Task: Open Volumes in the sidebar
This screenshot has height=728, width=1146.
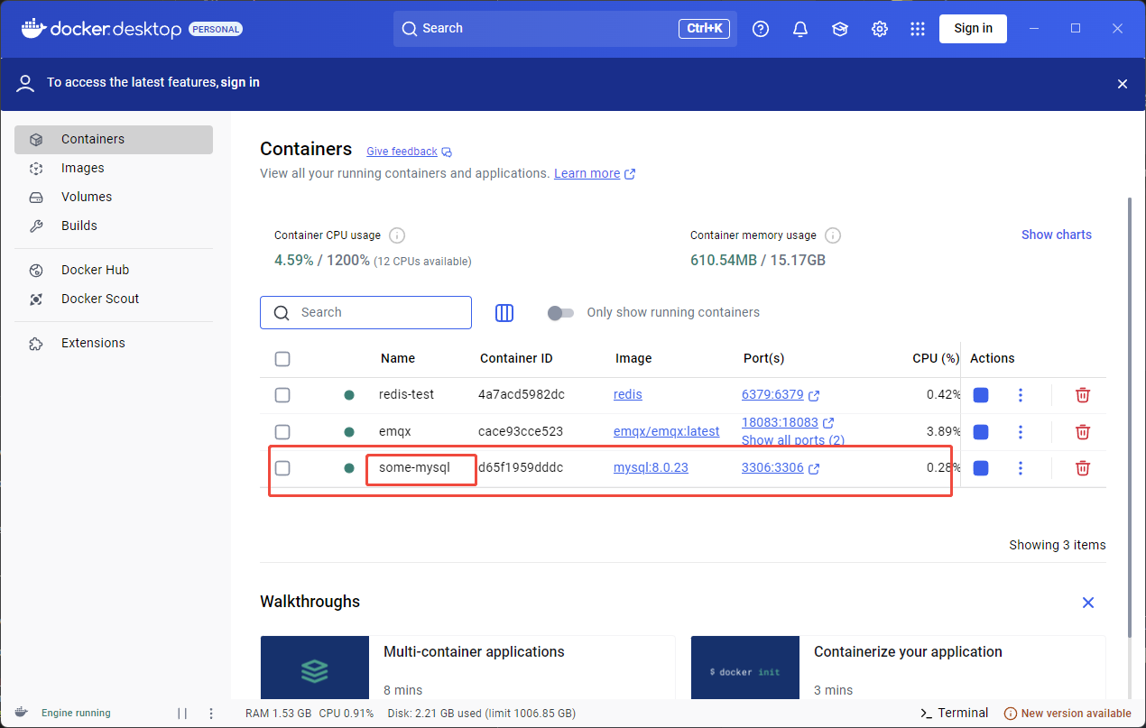Action: (114, 198)
